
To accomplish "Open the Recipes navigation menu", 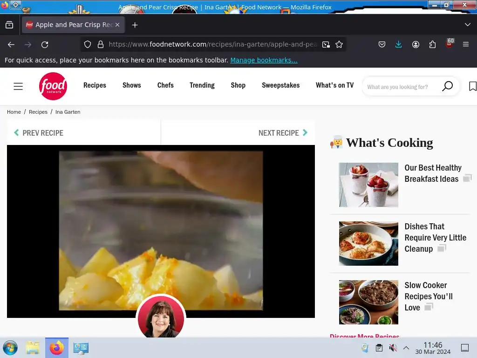I will click(x=95, y=85).
